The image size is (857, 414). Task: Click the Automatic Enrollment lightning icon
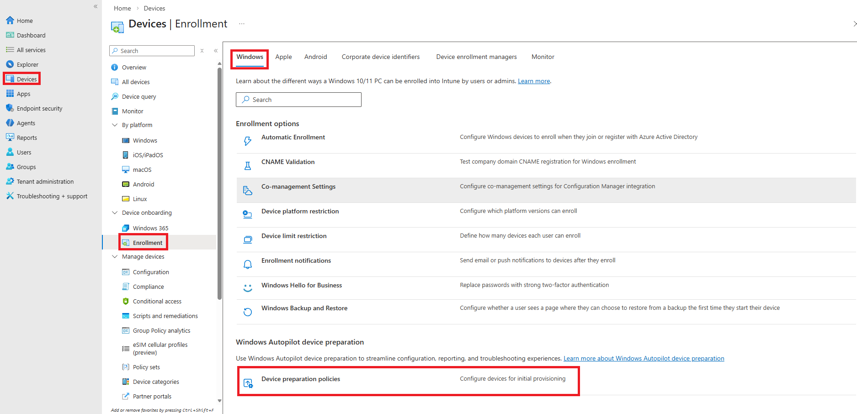[x=248, y=141]
